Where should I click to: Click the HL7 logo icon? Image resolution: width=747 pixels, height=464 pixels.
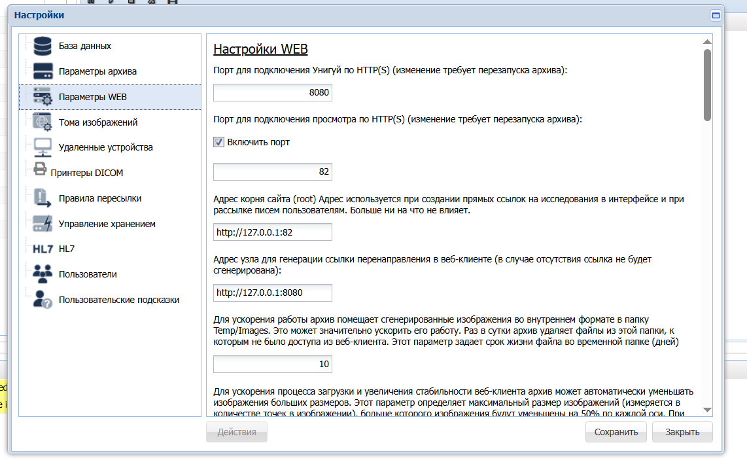point(43,249)
